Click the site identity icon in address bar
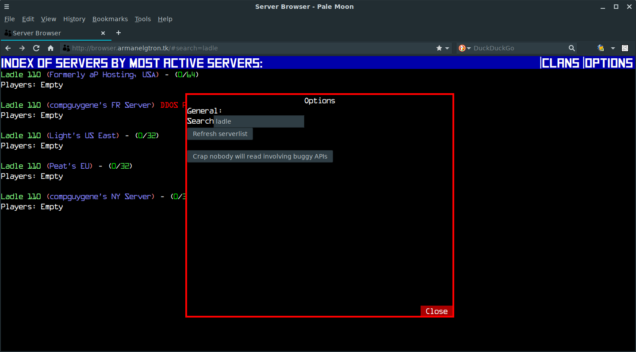The width and height of the screenshot is (636, 352). 66,48
